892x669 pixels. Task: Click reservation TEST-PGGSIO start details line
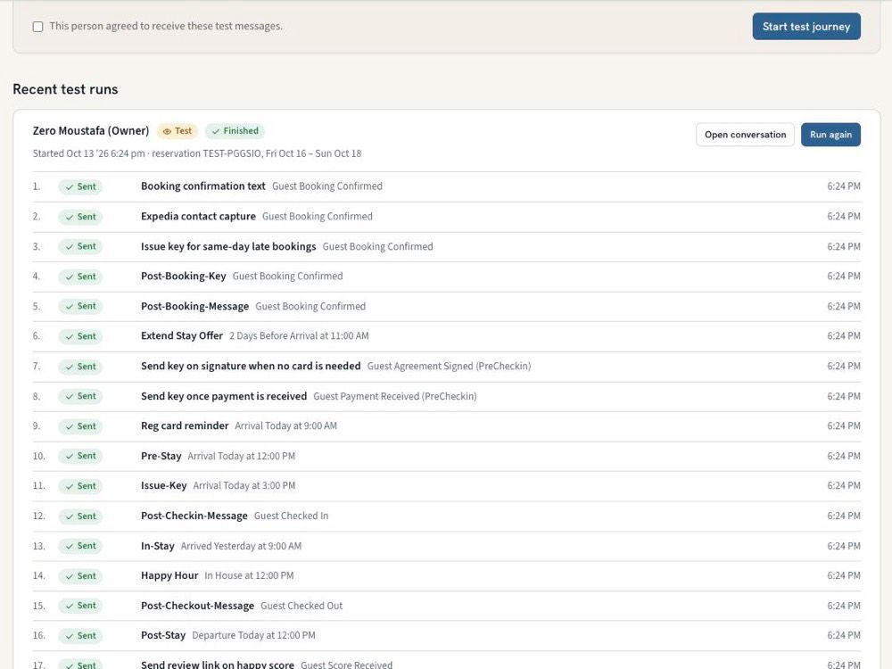click(x=197, y=153)
